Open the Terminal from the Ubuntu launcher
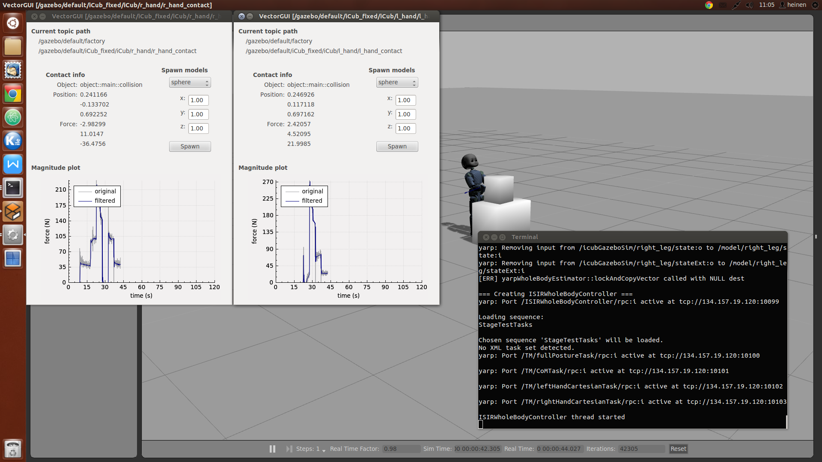 click(12, 187)
